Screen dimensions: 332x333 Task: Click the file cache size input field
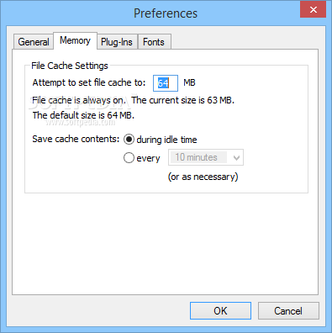click(166, 83)
